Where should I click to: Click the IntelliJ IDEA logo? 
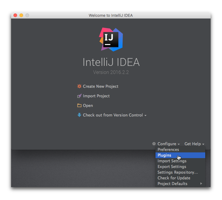[111, 40]
